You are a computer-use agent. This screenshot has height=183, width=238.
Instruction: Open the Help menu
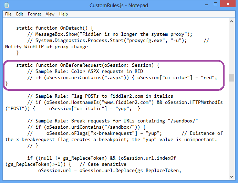click(x=63, y=14)
